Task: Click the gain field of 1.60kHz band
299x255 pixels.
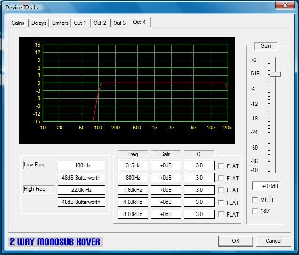Action: coord(166,190)
